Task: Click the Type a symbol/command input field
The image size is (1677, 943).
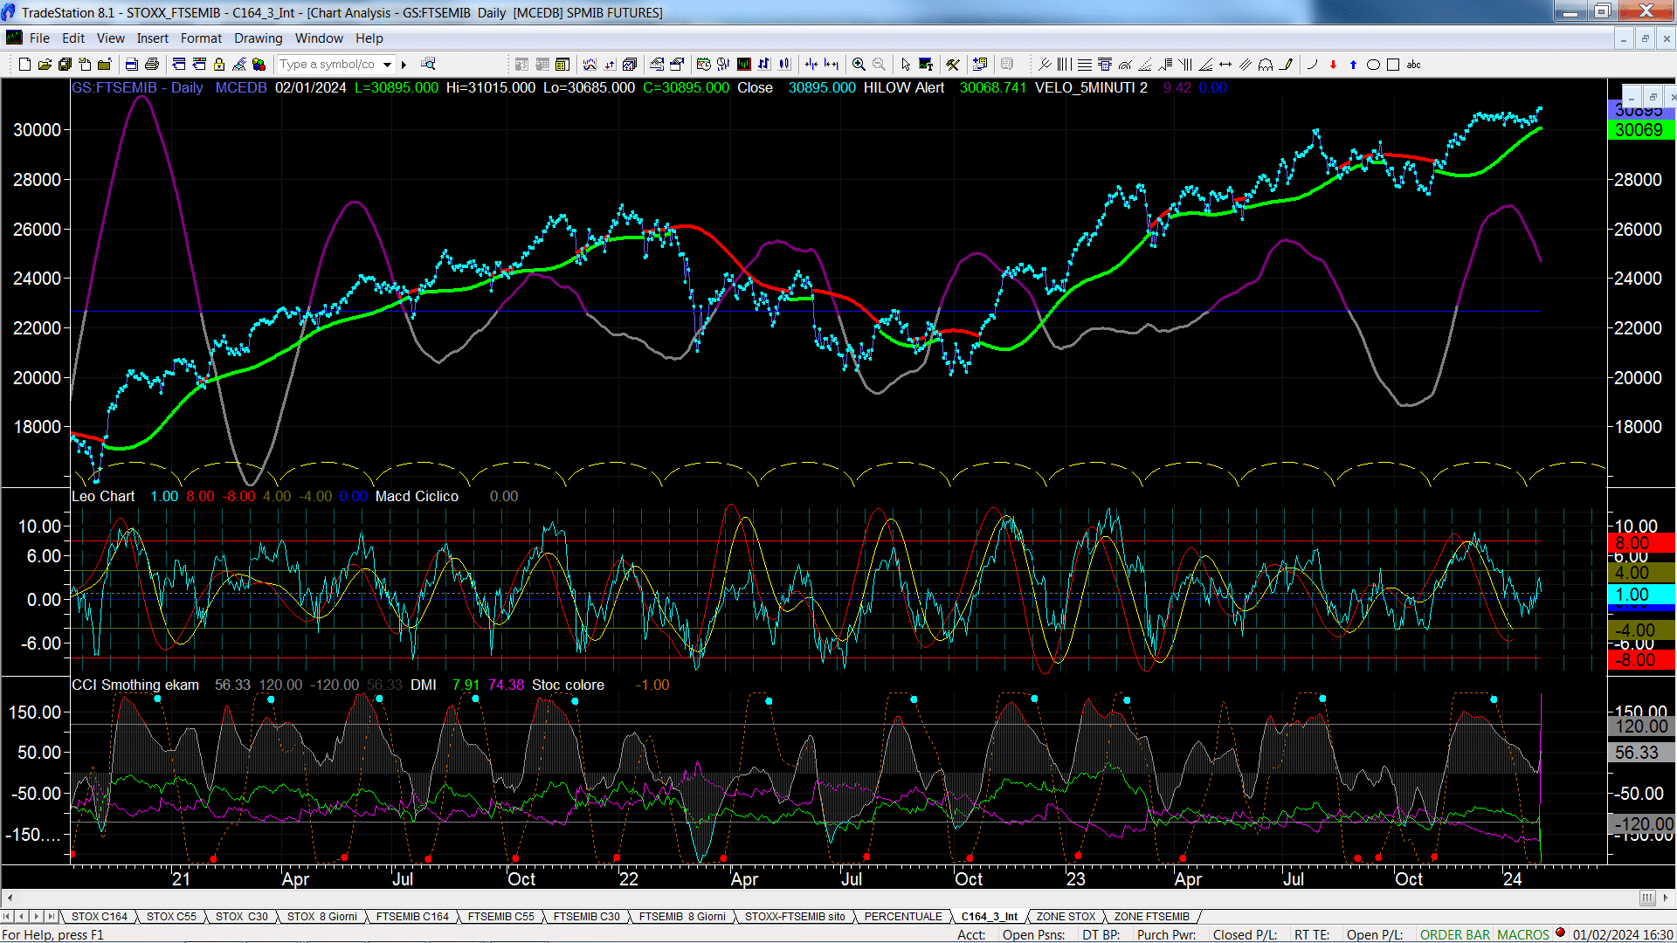Action: click(328, 64)
